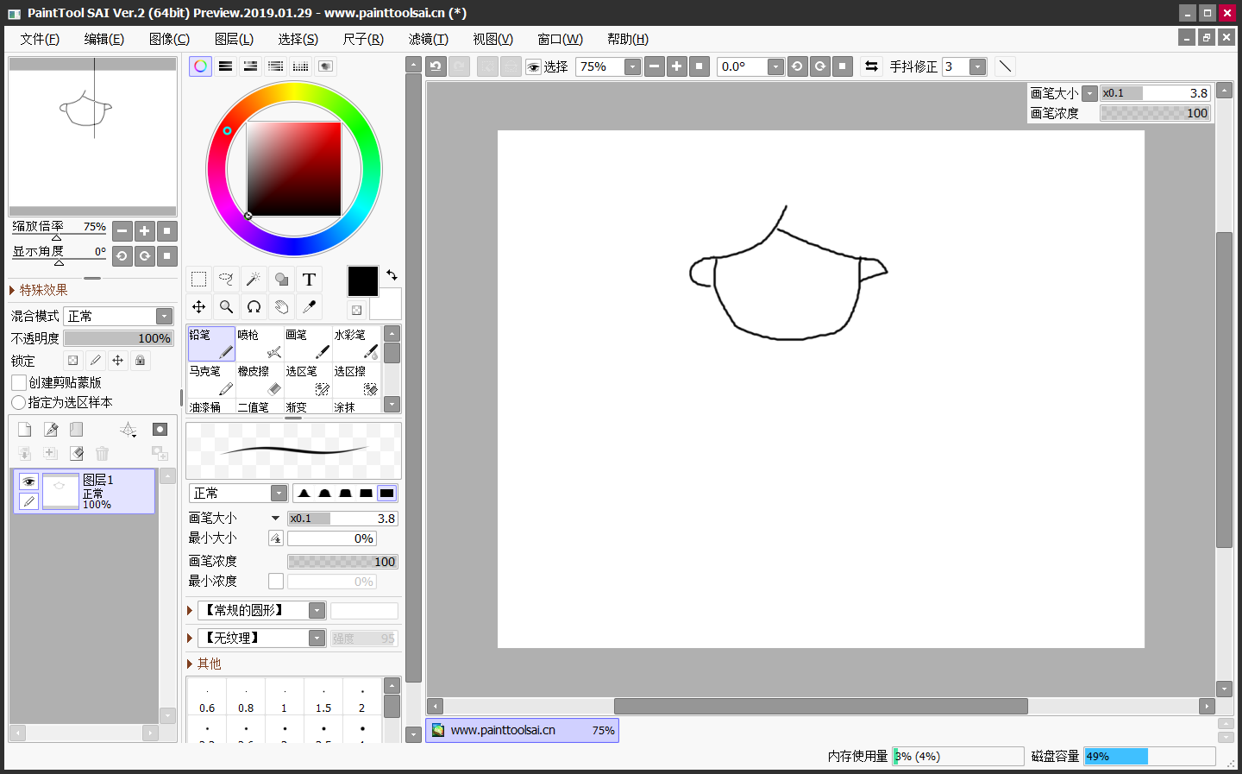This screenshot has width=1242, height=774.
Task: Select the Text tool (T)
Action: coord(309,280)
